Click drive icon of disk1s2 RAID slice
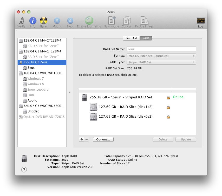 click(x=93, y=107)
